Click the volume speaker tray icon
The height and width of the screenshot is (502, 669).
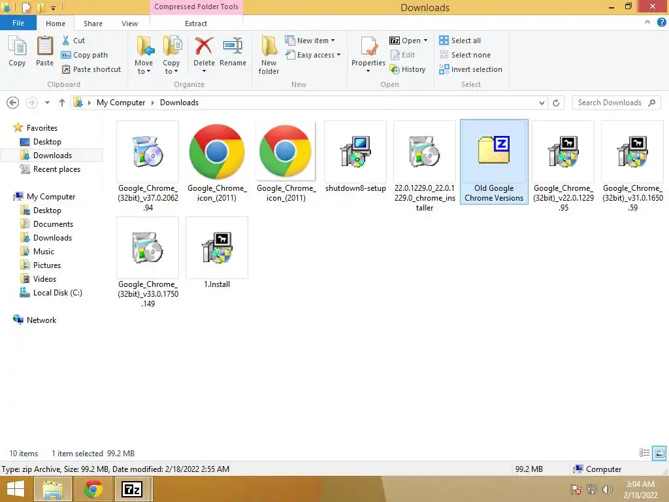(607, 490)
